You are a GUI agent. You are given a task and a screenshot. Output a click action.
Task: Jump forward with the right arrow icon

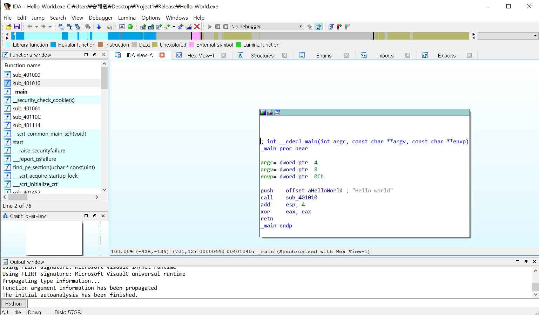coord(43,27)
